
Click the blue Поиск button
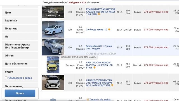pyautogui.click(x=20, y=93)
